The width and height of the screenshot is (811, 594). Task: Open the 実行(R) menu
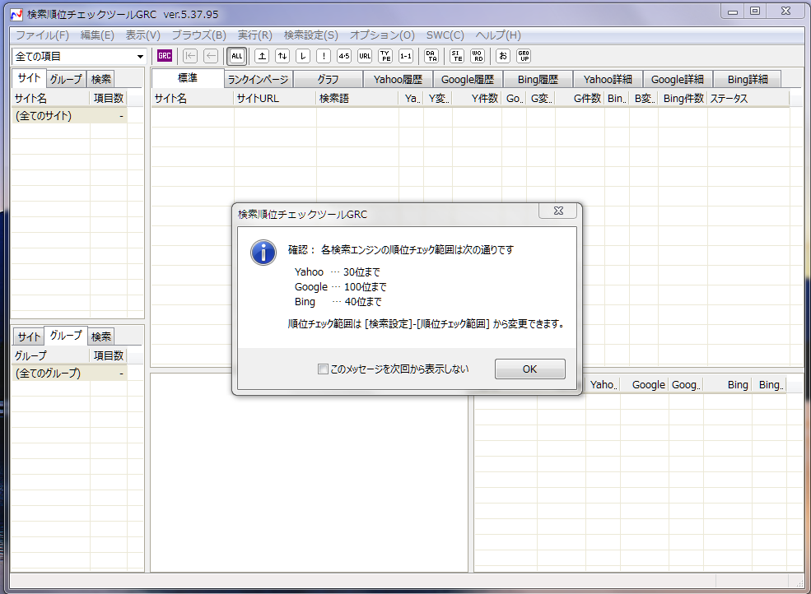(255, 35)
